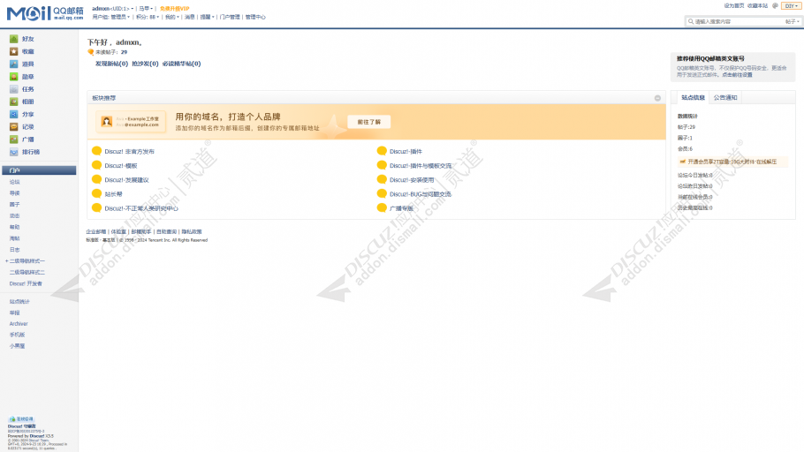Open Discuz!-BUG与问题交流 forum link
Screen dimensions: 804x452
421,194
